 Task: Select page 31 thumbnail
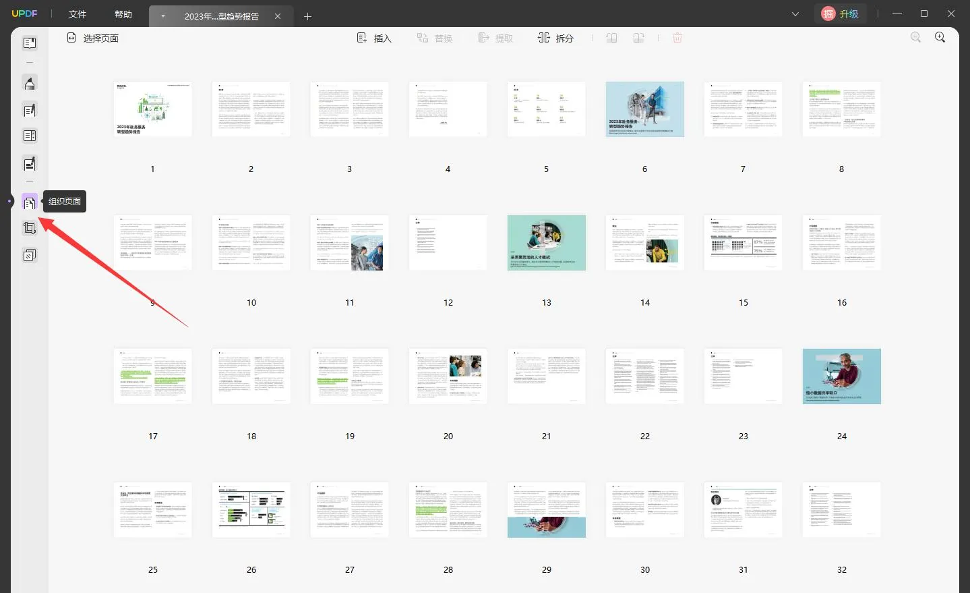coord(744,510)
